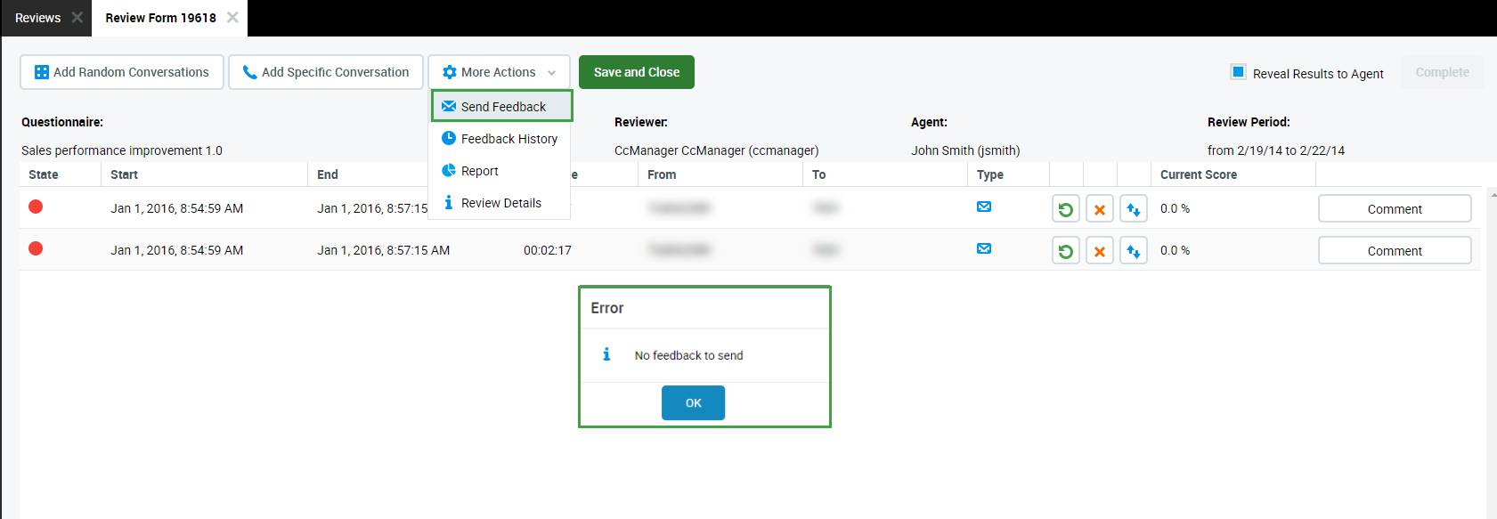Close the Review Form 19618 tab

pos(232,18)
